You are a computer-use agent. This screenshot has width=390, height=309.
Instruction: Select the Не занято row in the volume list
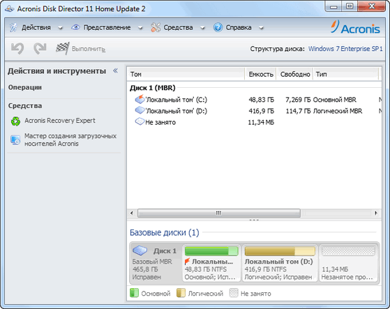(x=255, y=122)
